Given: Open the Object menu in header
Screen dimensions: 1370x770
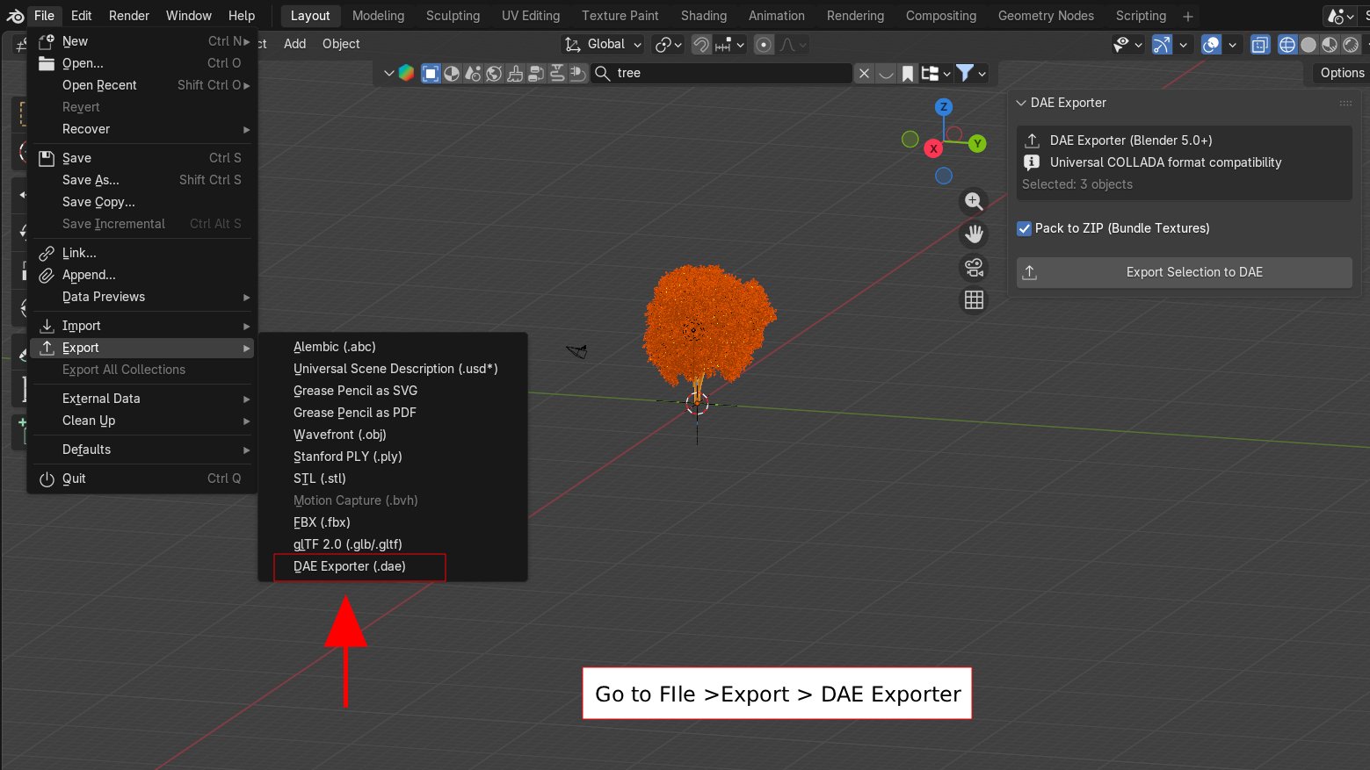Looking at the screenshot, I should (x=341, y=44).
